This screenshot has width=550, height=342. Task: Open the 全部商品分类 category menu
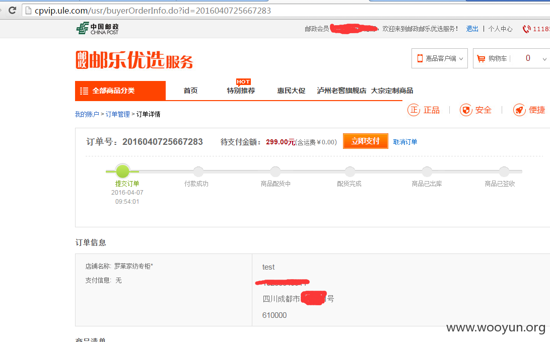point(120,91)
